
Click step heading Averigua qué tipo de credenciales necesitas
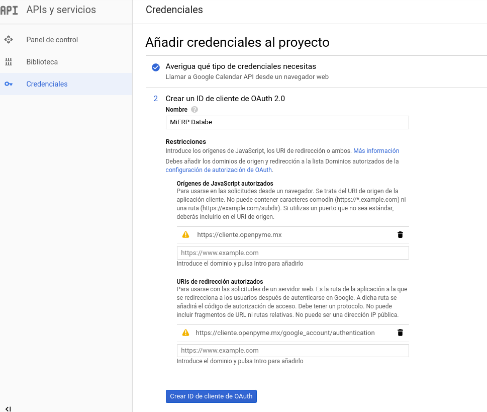tap(241, 66)
